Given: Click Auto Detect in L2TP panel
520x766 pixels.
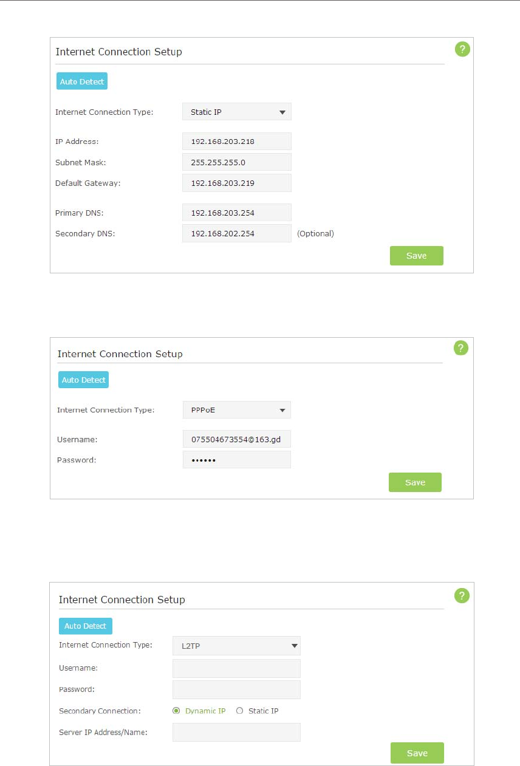Looking at the screenshot, I should (x=85, y=626).
